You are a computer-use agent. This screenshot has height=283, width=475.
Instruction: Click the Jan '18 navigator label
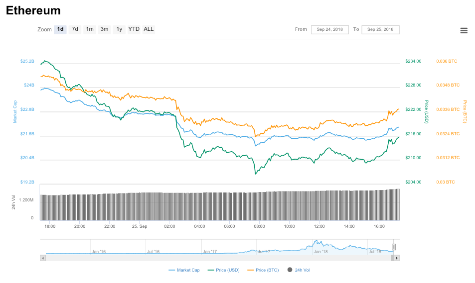pos(320,252)
